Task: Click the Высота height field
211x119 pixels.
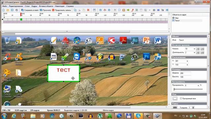Action: click(x=185, y=77)
